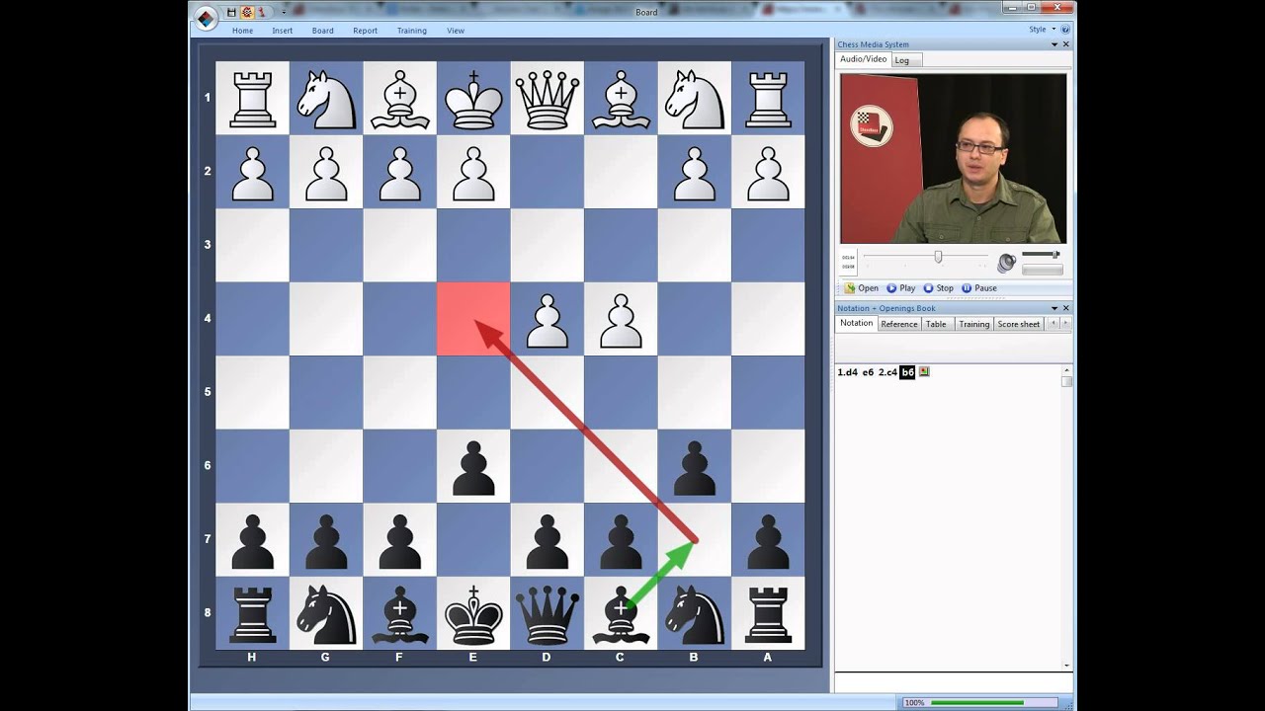Click the notation panel scrollbar up arrow

coord(1065,370)
